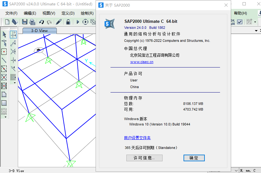
Task: Select the Draw Special Joint tool
Action: 4,52
